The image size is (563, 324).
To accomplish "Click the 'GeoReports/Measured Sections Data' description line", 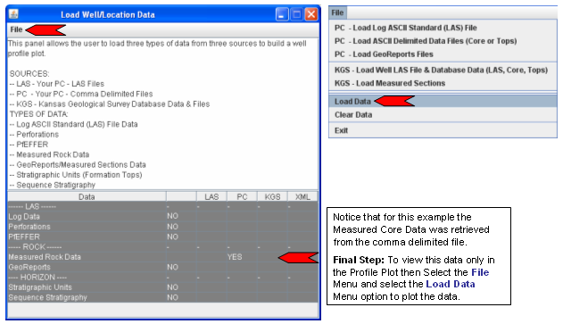I will point(78,165).
